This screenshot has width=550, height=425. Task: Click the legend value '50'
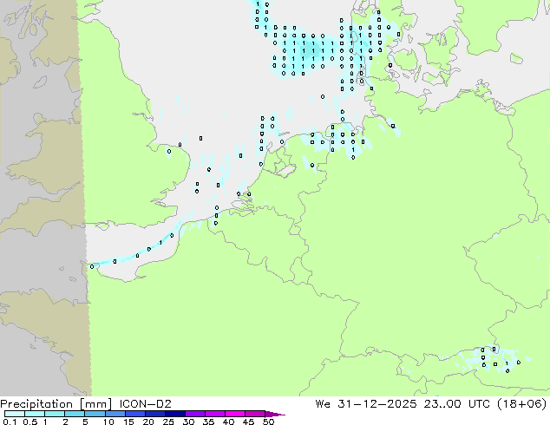click(x=269, y=422)
